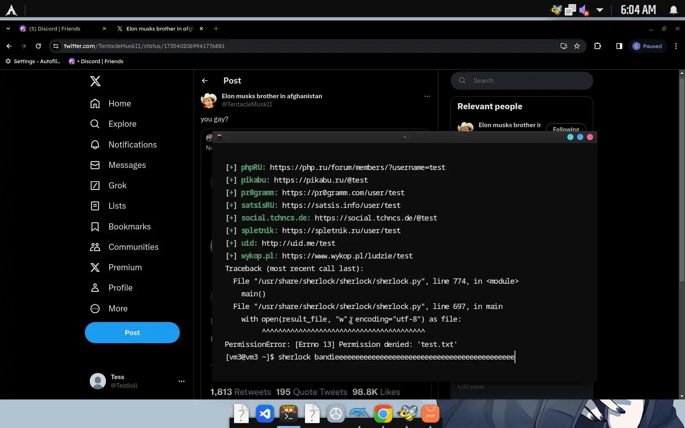Click the Following button in Relevant people
This screenshot has width=685, height=428.
coord(566,129)
